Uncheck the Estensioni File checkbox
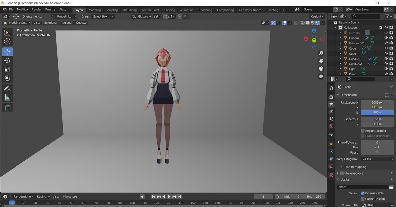The width and height of the screenshot is (396, 207). [x=363, y=193]
